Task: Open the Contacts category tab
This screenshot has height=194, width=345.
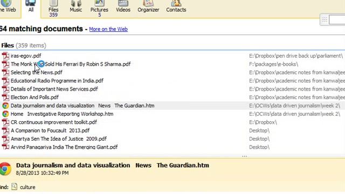Action: click(176, 6)
